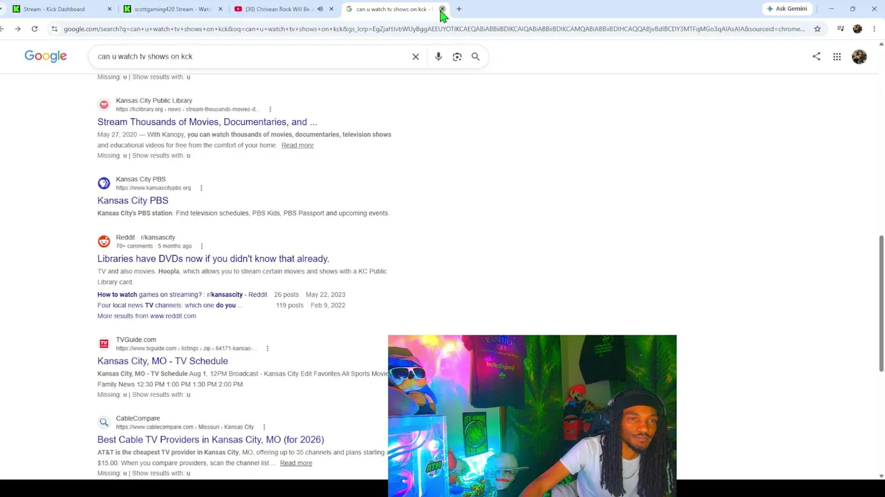885x497 pixels.
Task: Start a voice search with the microphone
Action: [x=438, y=57]
